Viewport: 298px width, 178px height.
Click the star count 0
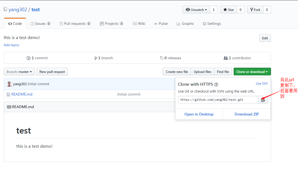tap(240, 10)
